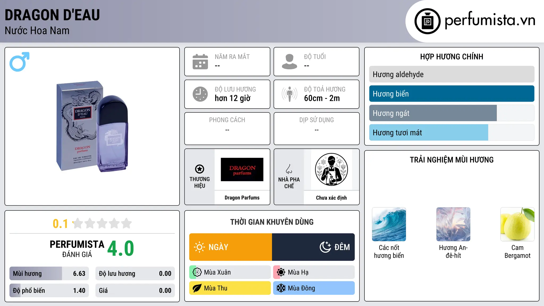Click the Thời gian khuyên dùng heading

tap(272, 222)
